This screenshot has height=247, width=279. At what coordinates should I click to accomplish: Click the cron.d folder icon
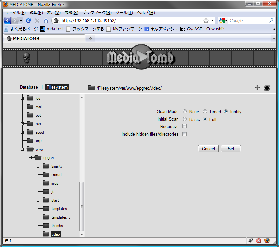(x=46, y=175)
